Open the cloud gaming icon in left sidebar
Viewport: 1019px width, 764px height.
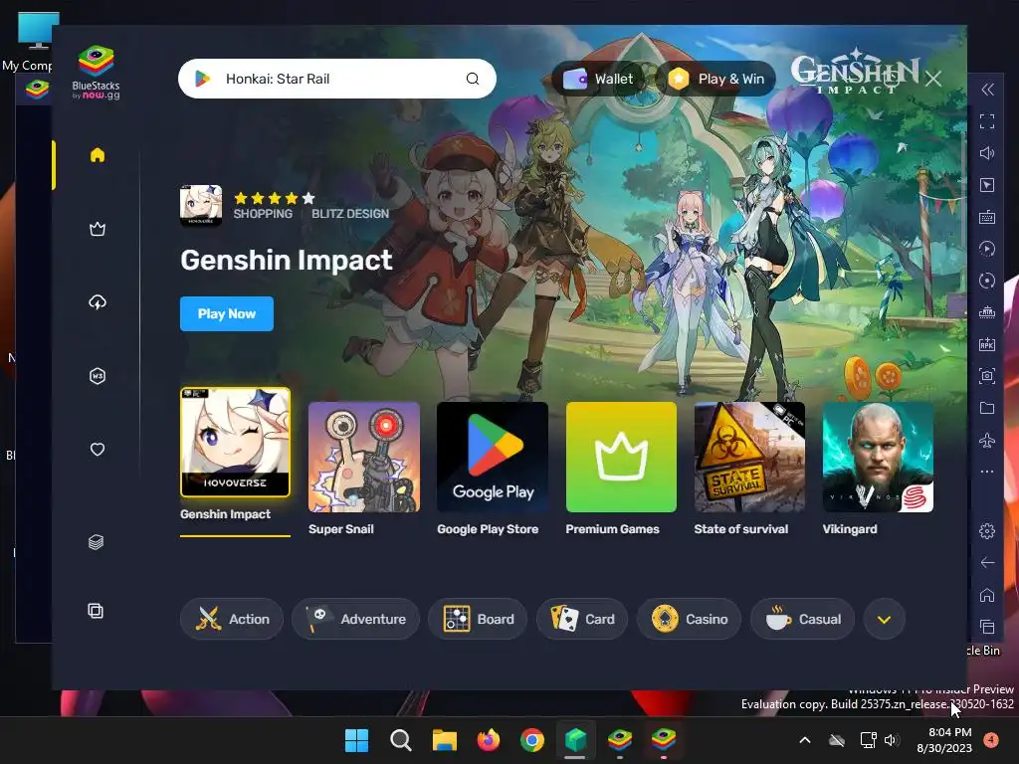tap(98, 302)
